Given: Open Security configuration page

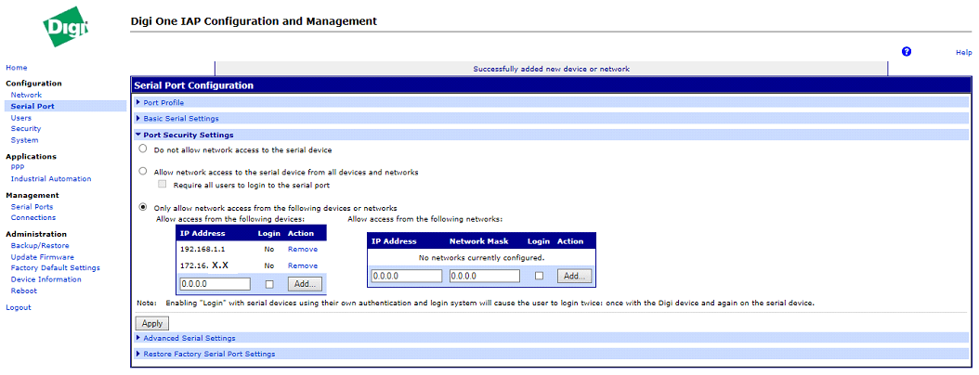Looking at the screenshot, I should pos(26,128).
